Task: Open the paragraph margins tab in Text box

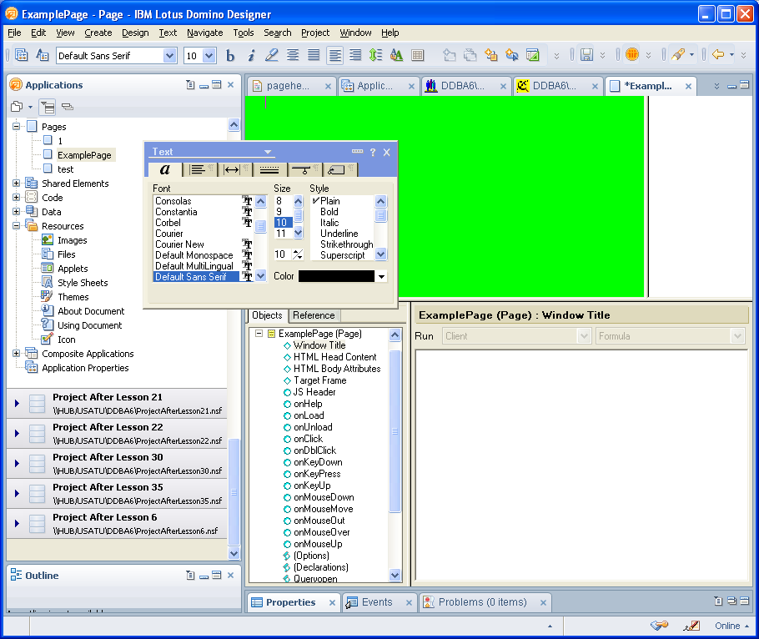Action: point(233,169)
